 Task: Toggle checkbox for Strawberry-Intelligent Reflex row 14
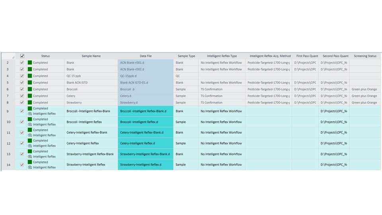pos(22,165)
